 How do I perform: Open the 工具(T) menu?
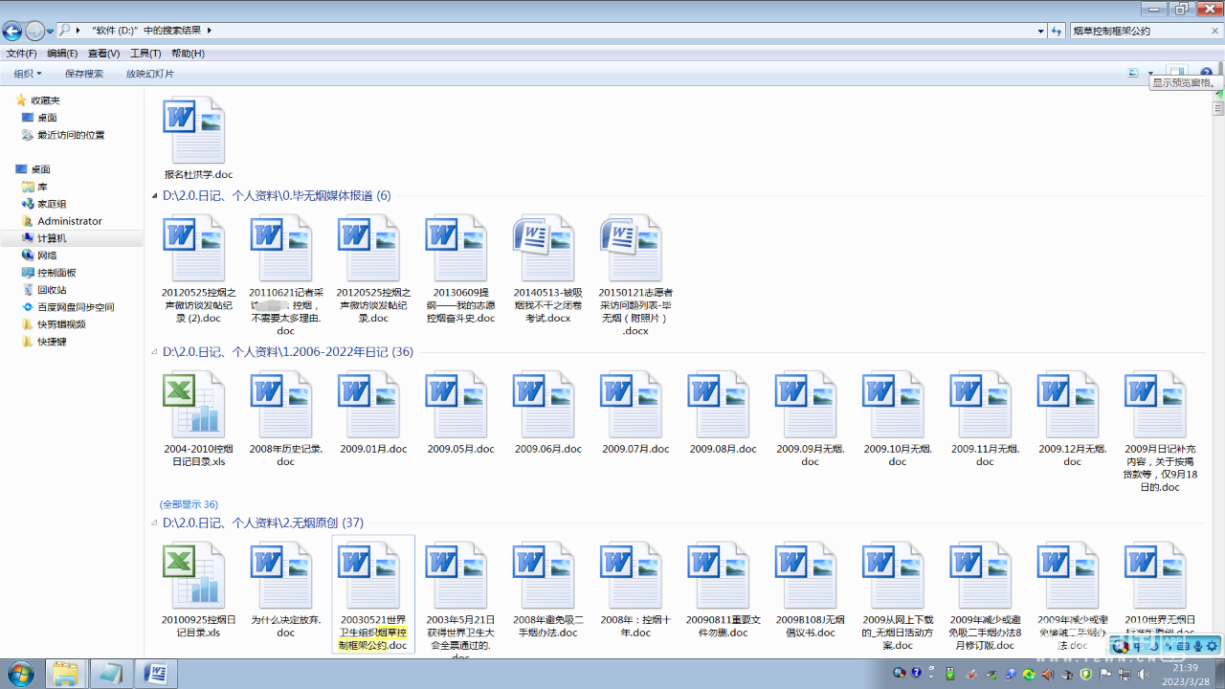tap(145, 53)
